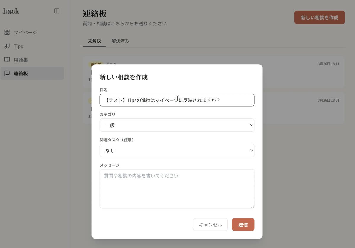
Task: Click the マイページ grid icon
Action: click(x=7, y=32)
